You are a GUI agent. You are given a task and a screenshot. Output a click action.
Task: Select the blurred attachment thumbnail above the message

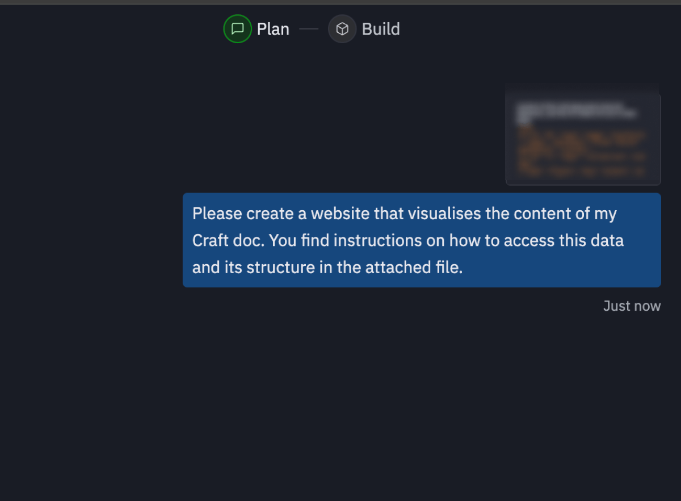(582, 135)
